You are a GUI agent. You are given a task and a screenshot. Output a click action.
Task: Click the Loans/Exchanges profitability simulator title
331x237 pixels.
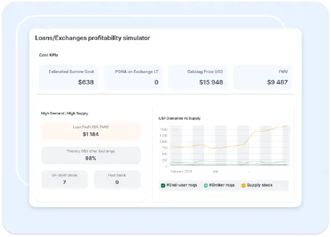[x=92, y=38]
